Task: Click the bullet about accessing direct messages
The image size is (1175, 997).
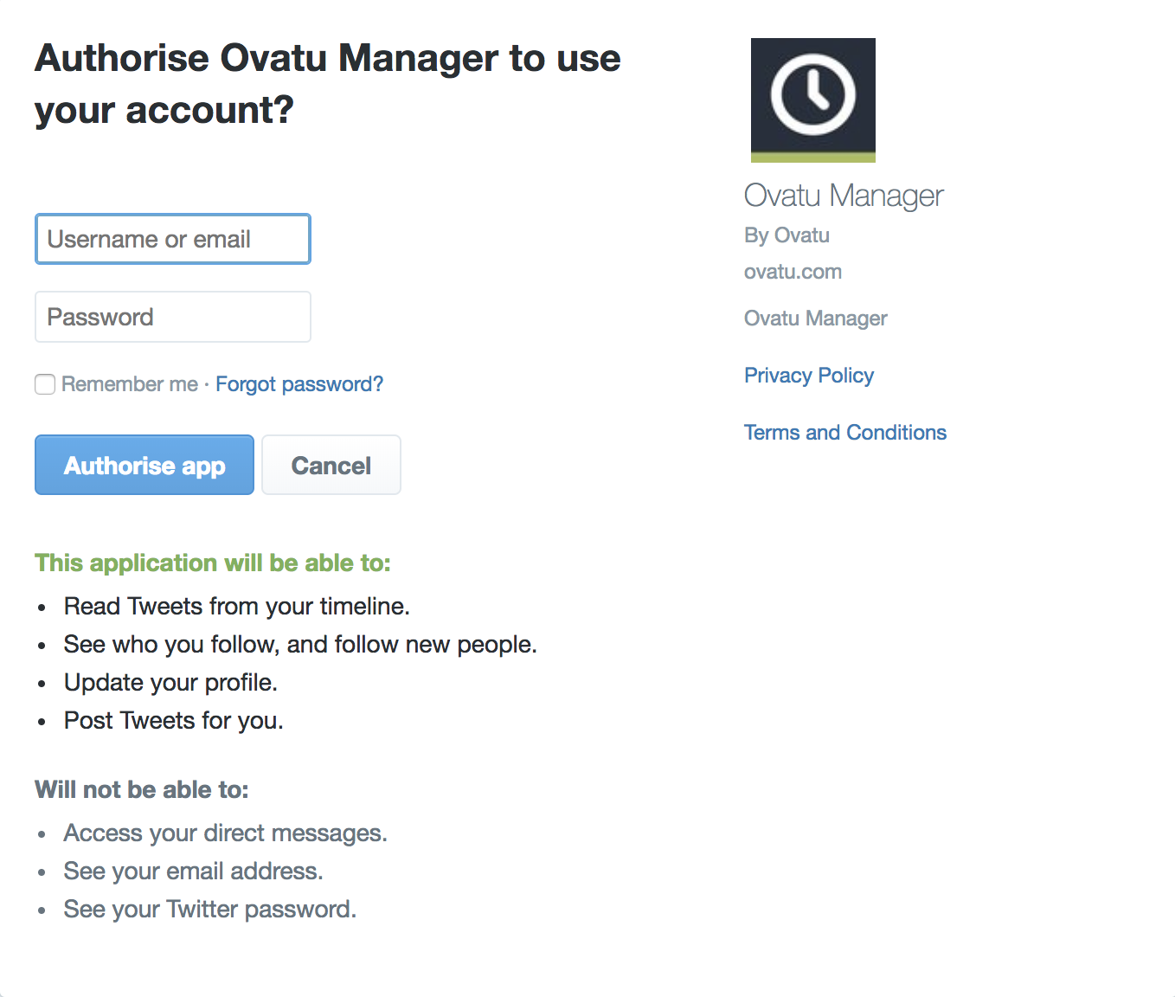Action: click(225, 833)
